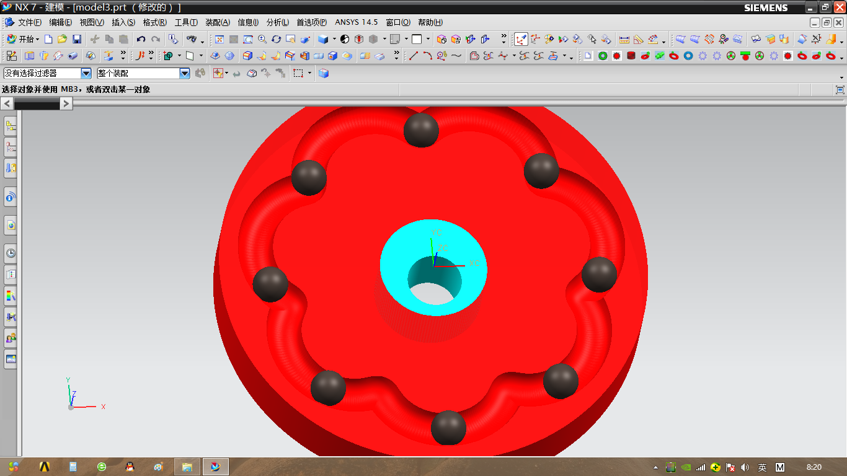
Task: Expand the 开始 Start dropdown
Action: click(23, 39)
